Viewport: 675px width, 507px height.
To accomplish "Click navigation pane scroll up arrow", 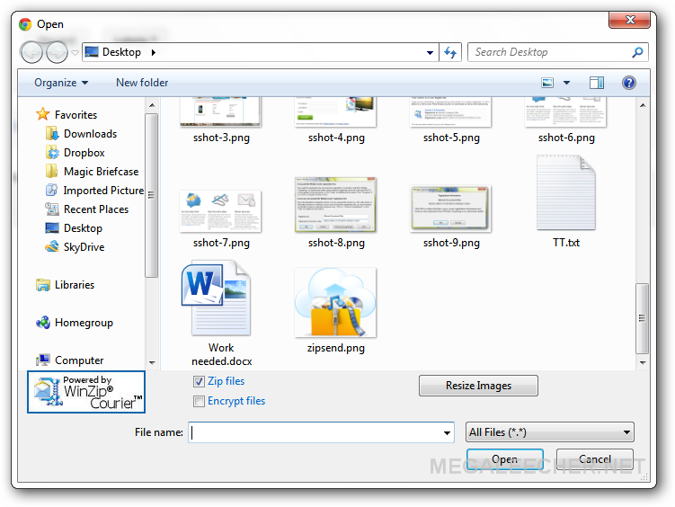I will pyautogui.click(x=152, y=105).
